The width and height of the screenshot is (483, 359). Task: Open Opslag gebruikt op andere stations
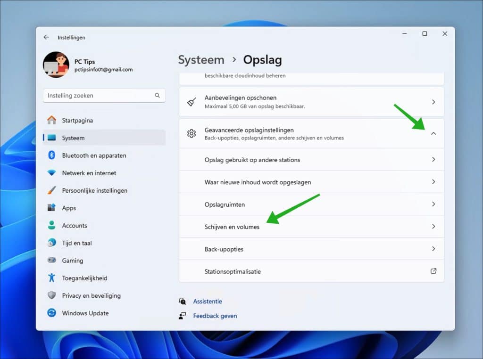pyautogui.click(x=311, y=160)
